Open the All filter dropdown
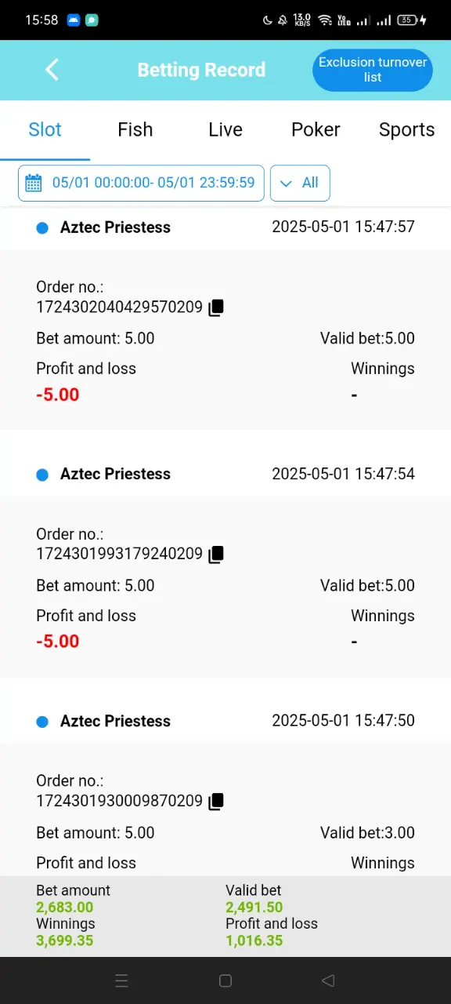The height and width of the screenshot is (1004, 451). 300,184
